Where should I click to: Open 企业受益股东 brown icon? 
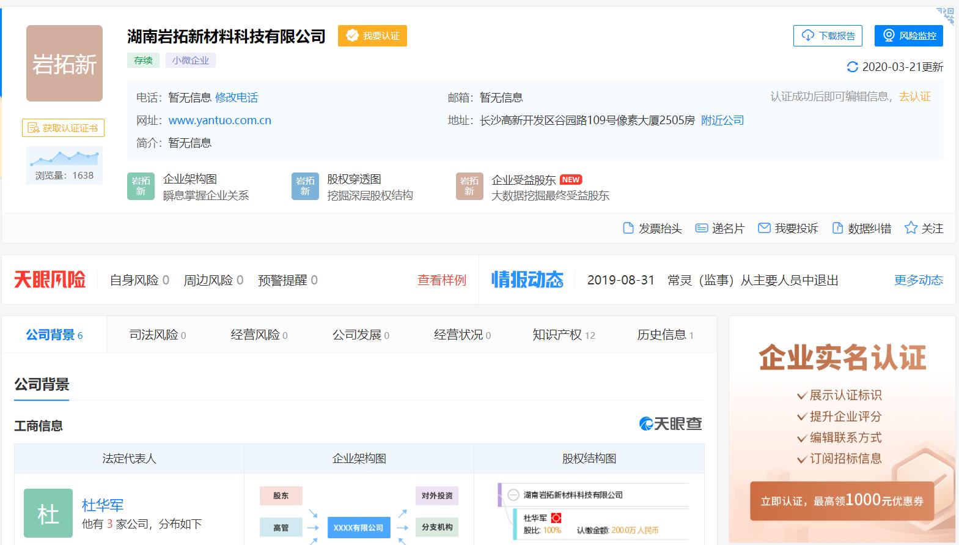pyautogui.click(x=469, y=187)
